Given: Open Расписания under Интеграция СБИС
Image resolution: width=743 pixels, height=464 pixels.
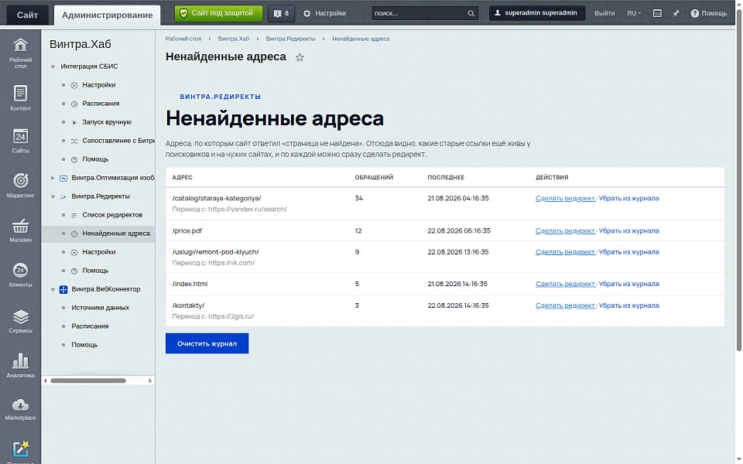Looking at the screenshot, I should pyautogui.click(x=101, y=104).
